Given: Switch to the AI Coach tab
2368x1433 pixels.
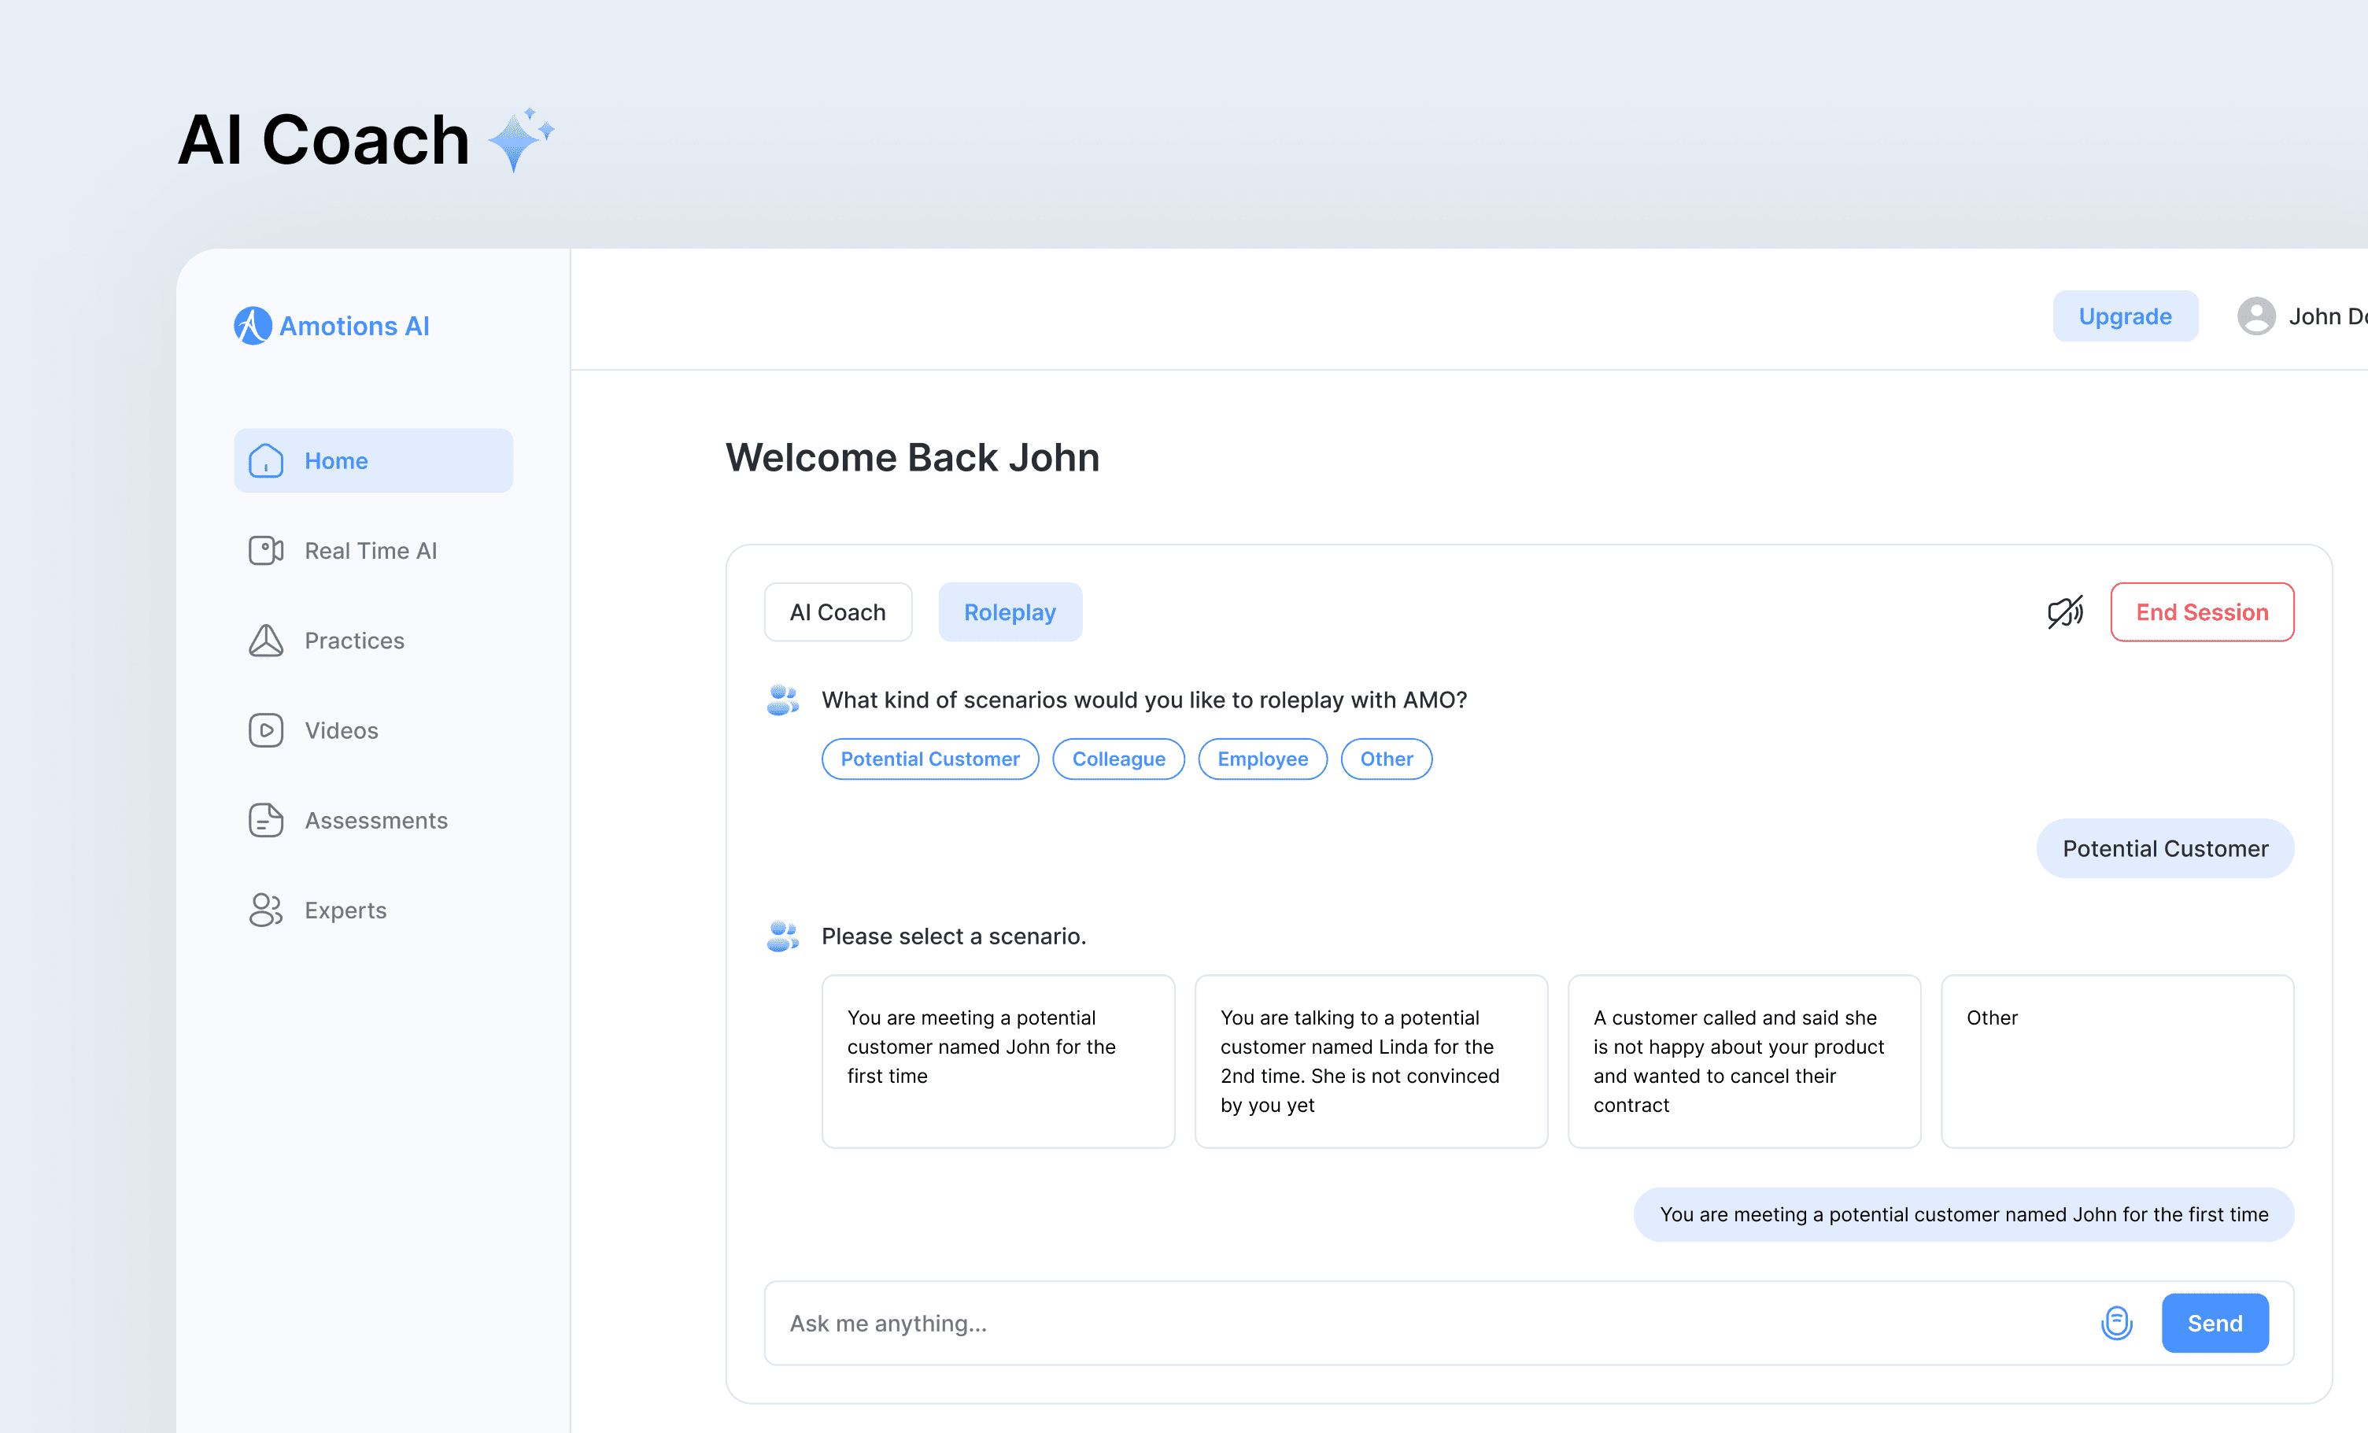Looking at the screenshot, I should (837, 612).
